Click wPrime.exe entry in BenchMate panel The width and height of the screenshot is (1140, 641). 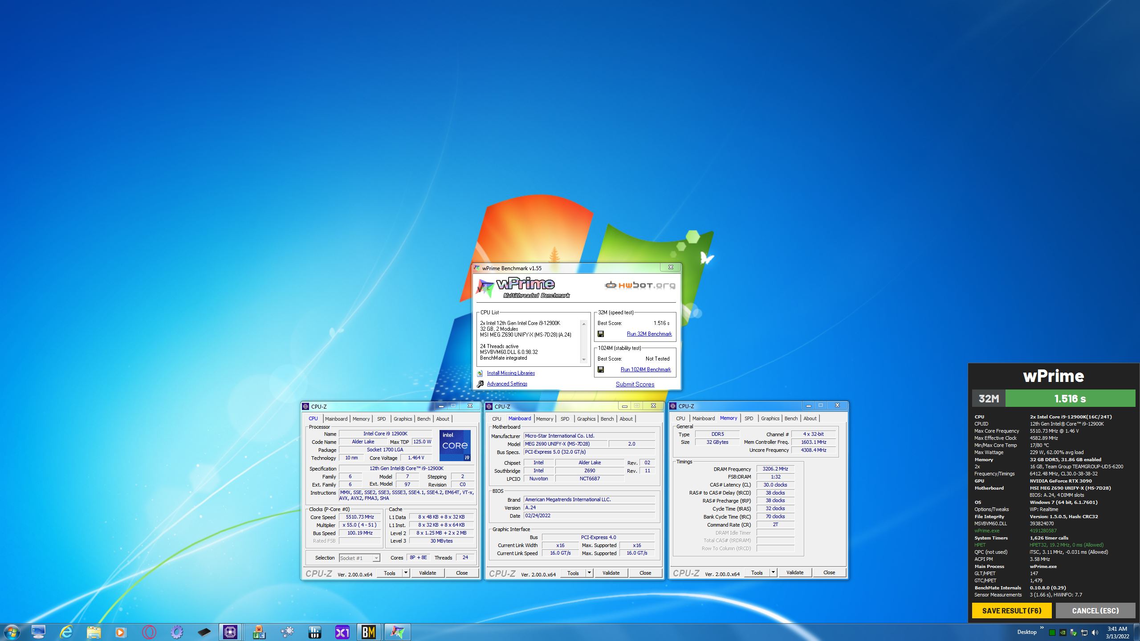coord(986,531)
